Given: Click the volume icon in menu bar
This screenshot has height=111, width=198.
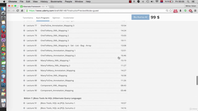Looking at the screenshot, I should 152,2.
